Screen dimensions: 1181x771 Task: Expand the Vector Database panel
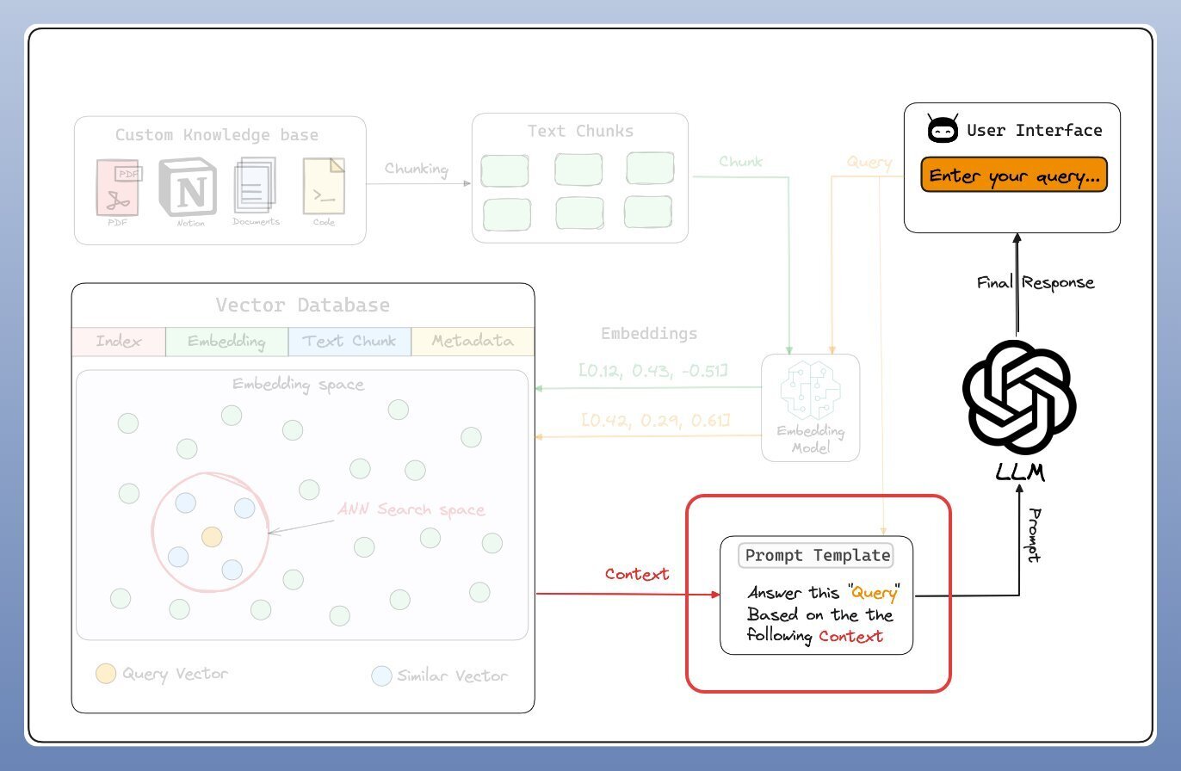pyautogui.click(x=302, y=305)
